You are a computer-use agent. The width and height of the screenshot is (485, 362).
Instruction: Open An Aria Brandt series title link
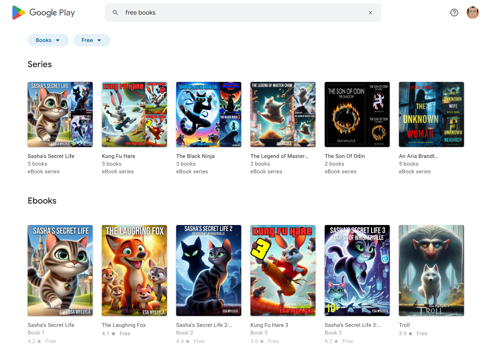pyautogui.click(x=418, y=156)
